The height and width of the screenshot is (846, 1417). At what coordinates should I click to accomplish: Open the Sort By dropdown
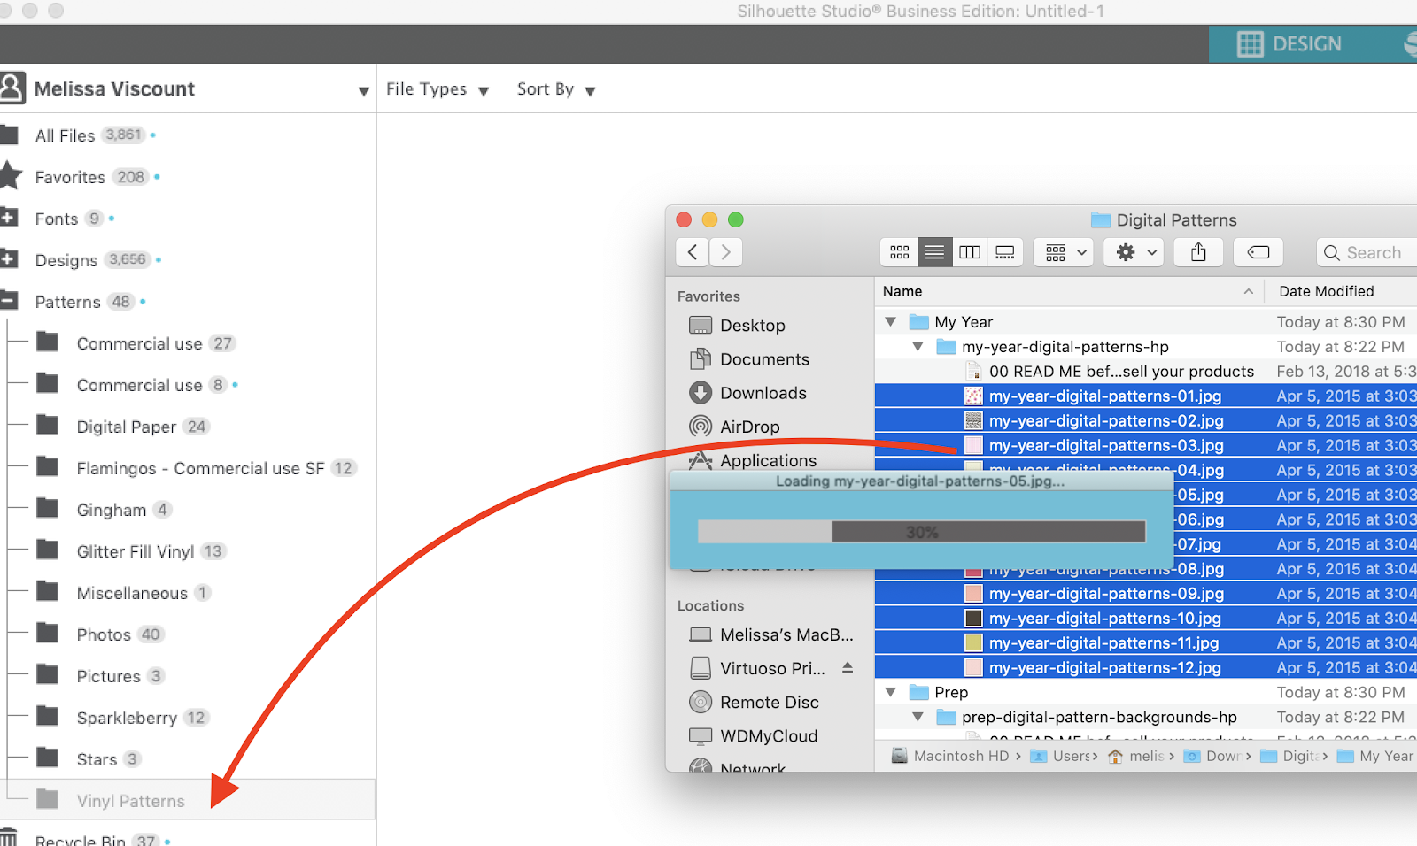pos(556,89)
